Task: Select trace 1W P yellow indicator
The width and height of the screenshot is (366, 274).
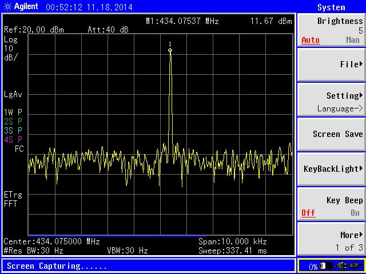Action: click(13, 112)
